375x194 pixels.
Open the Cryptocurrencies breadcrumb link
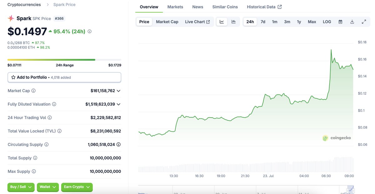pyautogui.click(x=24, y=5)
